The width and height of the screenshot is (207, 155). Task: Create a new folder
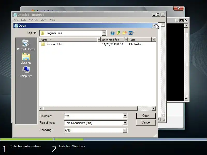point(124,33)
